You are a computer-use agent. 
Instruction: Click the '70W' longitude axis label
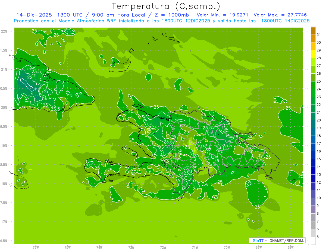pos(227,247)
